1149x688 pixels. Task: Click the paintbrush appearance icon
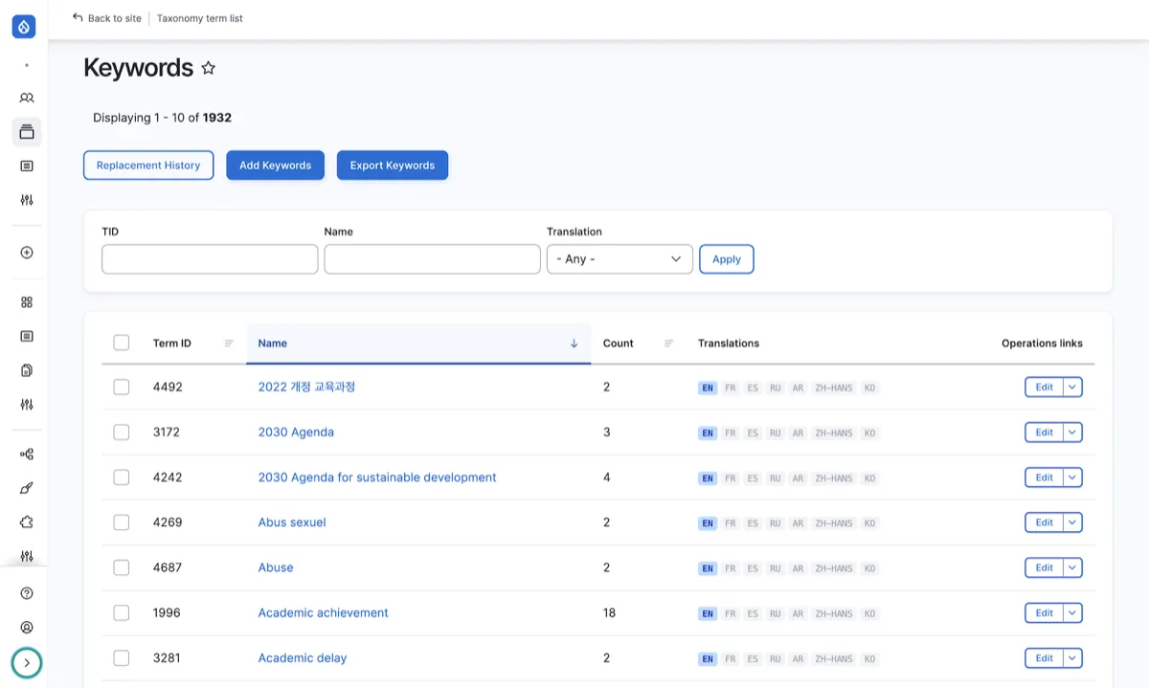(x=27, y=488)
